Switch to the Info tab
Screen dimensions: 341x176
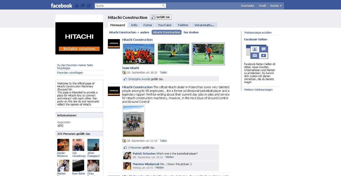pos(134,25)
